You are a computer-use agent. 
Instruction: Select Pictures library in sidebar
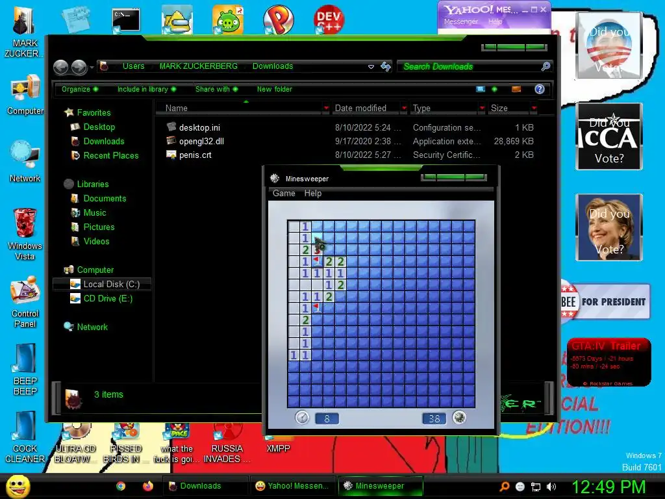(99, 227)
